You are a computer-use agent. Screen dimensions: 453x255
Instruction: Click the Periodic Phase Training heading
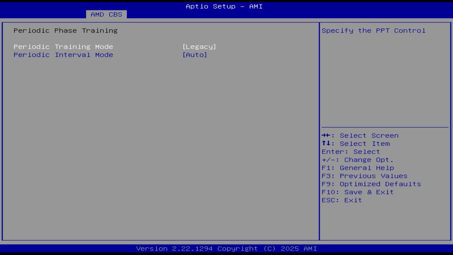click(65, 30)
